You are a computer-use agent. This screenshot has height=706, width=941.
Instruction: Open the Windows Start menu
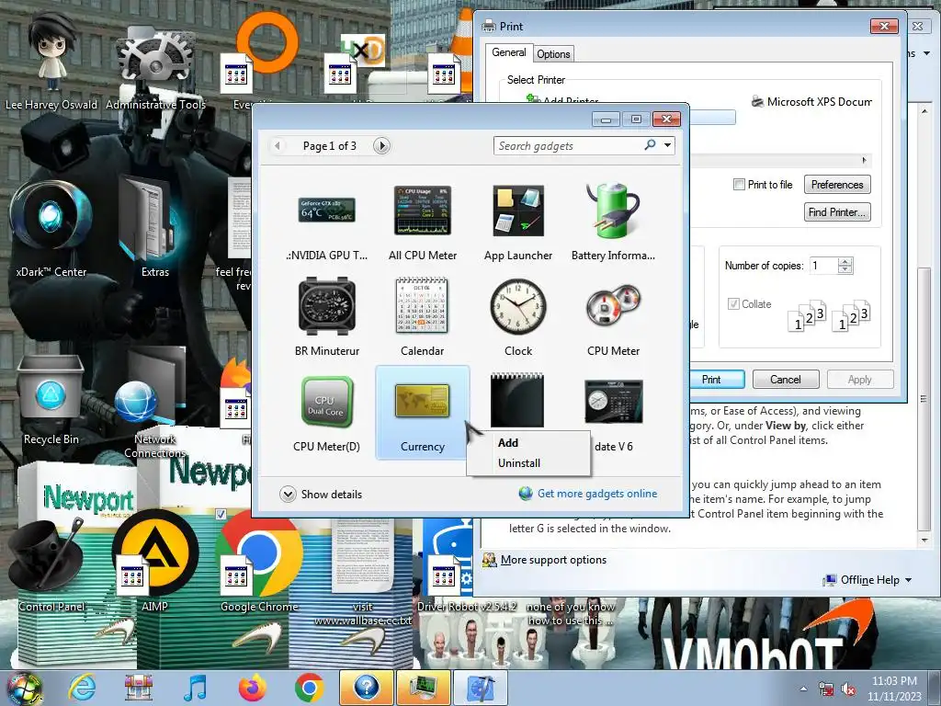(25, 689)
